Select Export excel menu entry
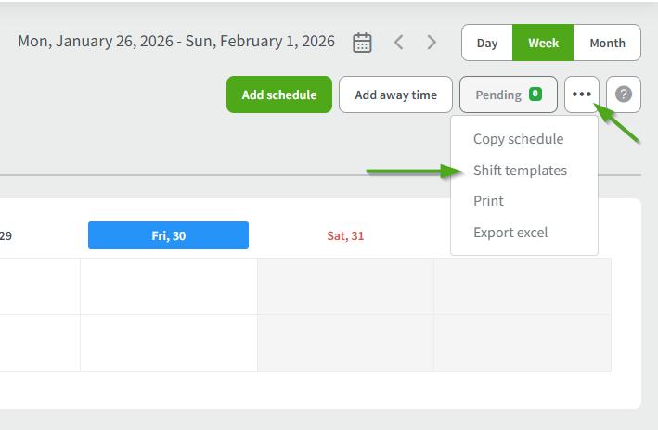 [x=510, y=233]
